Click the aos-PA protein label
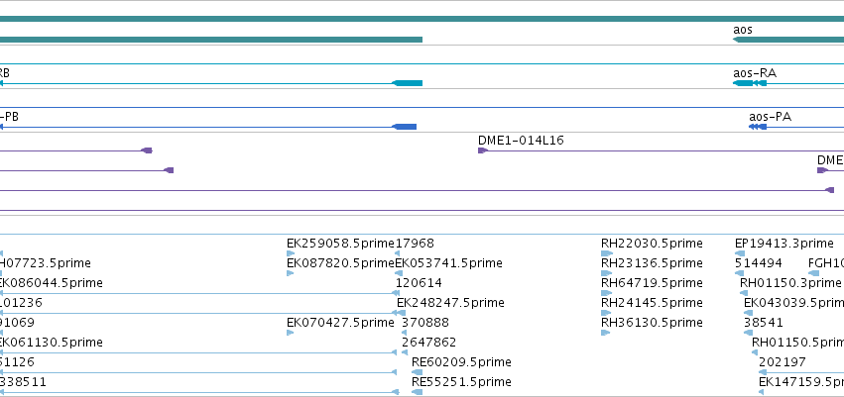Viewport: 844px width, 397px height. (x=771, y=117)
